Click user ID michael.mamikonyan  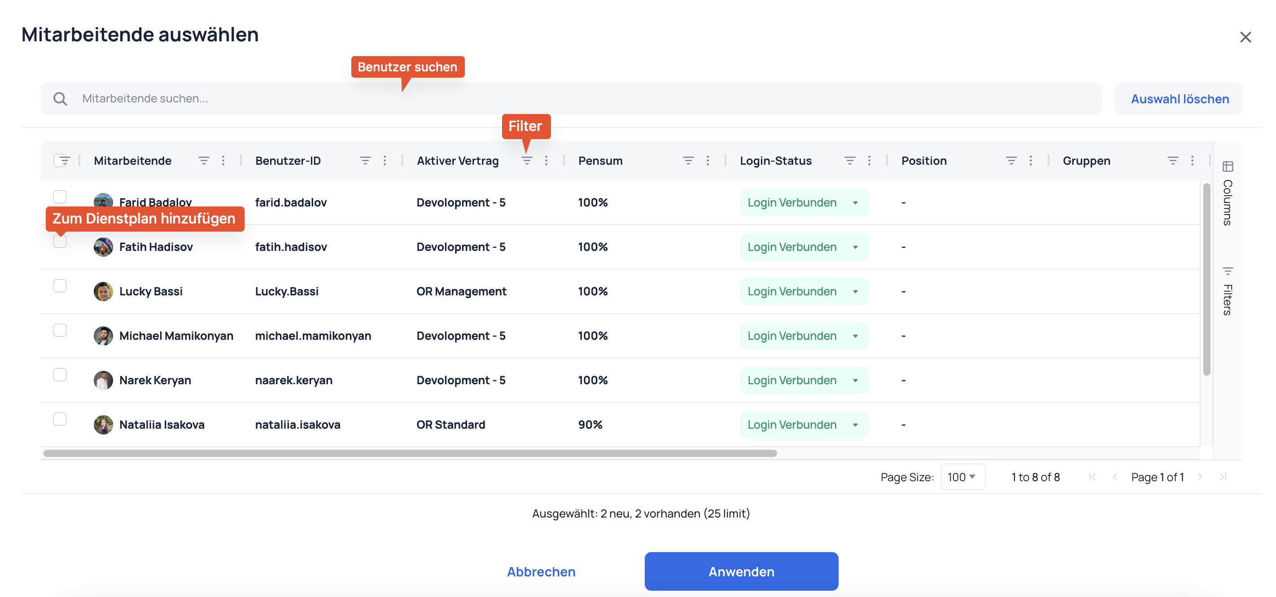pyautogui.click(x=313, y=336)
